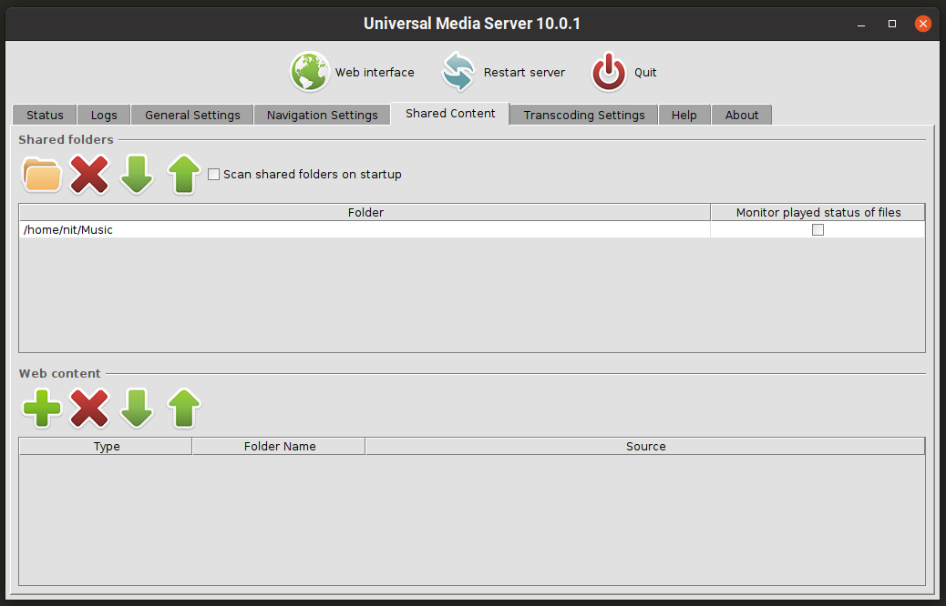Open the Web interface globe icon
The image size is (946, 606).
point(309,72)
